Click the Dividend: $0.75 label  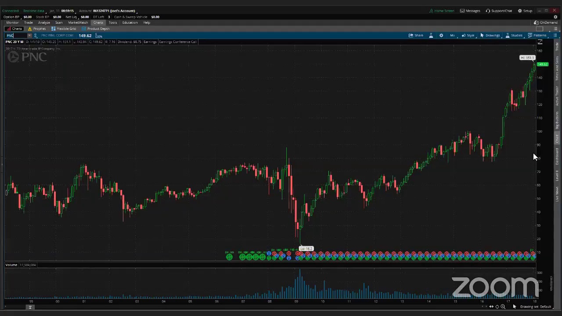point(130,42)
